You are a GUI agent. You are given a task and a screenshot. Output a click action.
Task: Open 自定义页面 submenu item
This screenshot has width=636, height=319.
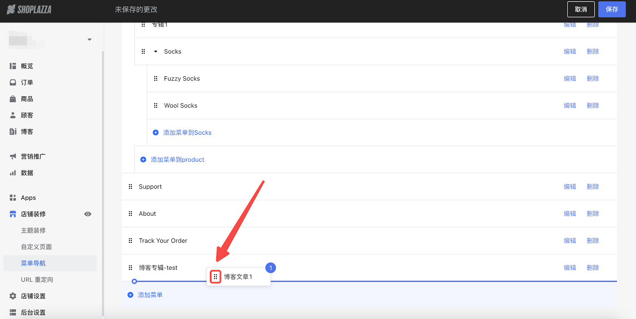tap(37, 247)
